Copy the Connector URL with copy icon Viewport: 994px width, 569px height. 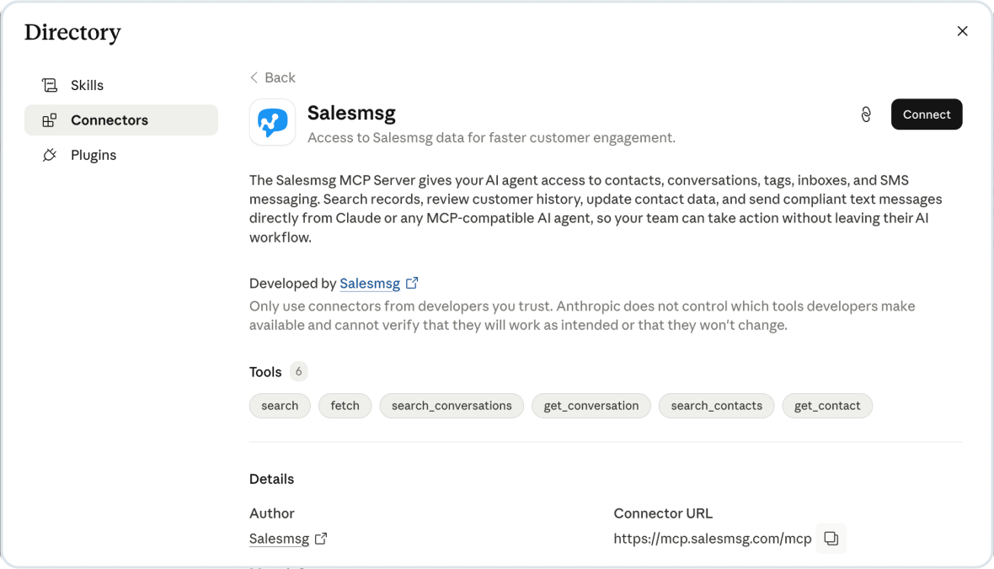(831, 539)
